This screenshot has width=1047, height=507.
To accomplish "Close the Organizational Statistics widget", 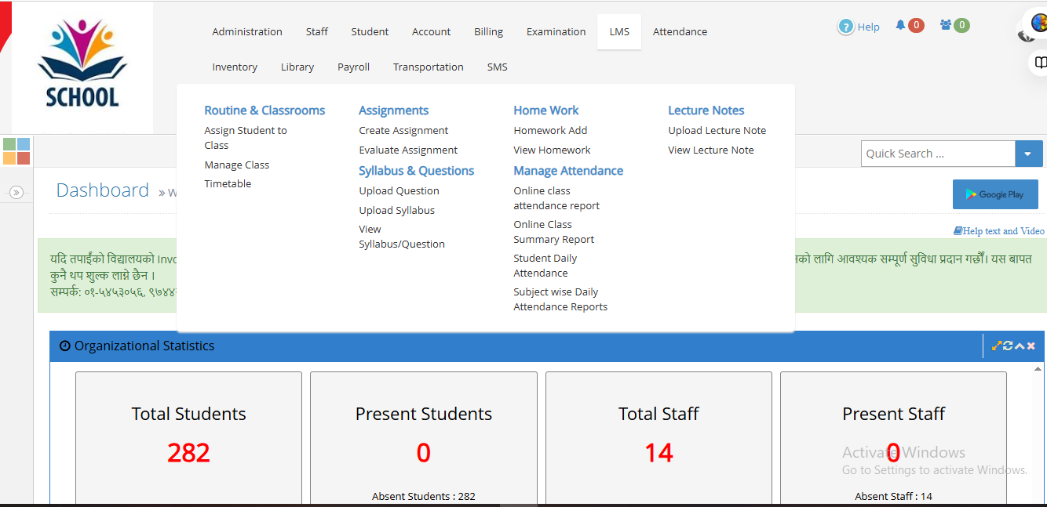I will (1031, 345).
